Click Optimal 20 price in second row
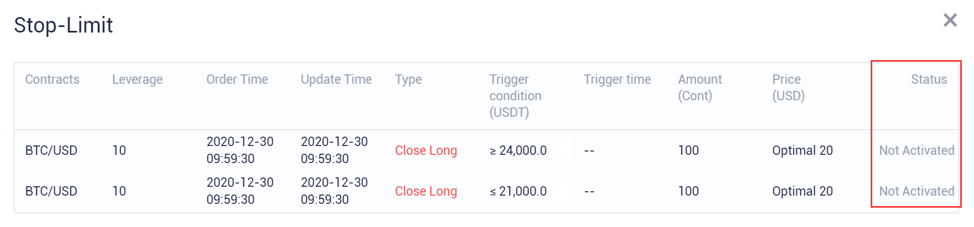This screenshot has width=974, height=227. click(802, 191)
